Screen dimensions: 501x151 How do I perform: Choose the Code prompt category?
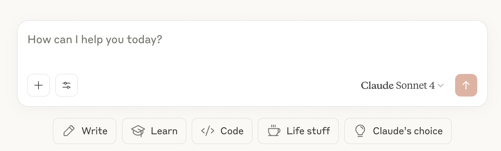coord(222,131)
